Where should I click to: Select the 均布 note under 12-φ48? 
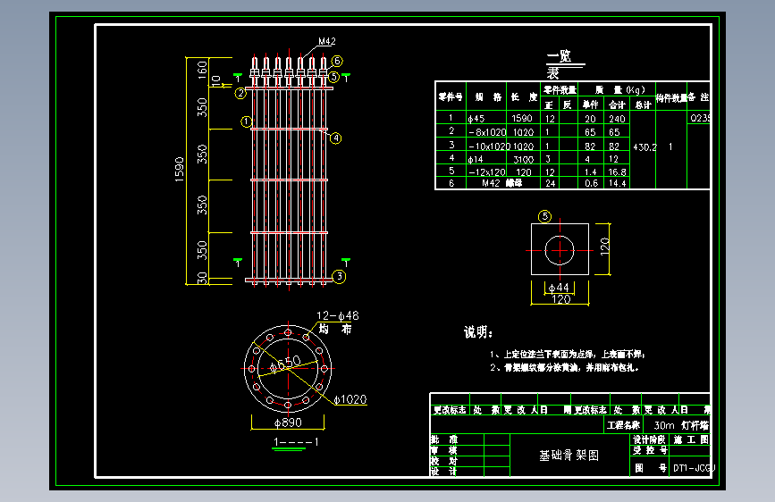click(x=335, y=329)
